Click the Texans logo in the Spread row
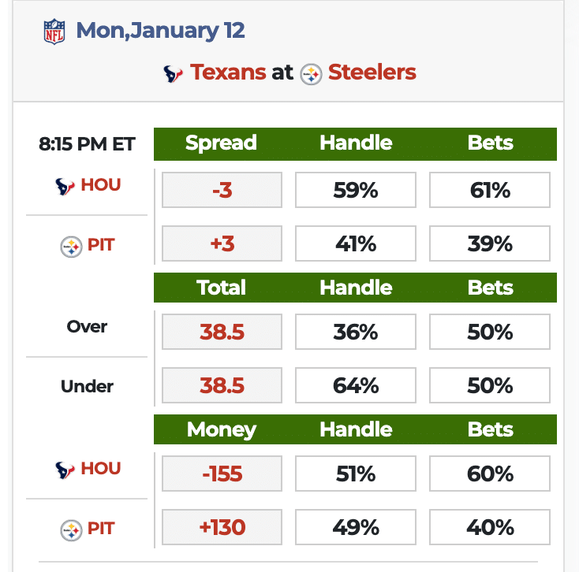The height and width of the screenshot is (572, 579). [65, 186]
